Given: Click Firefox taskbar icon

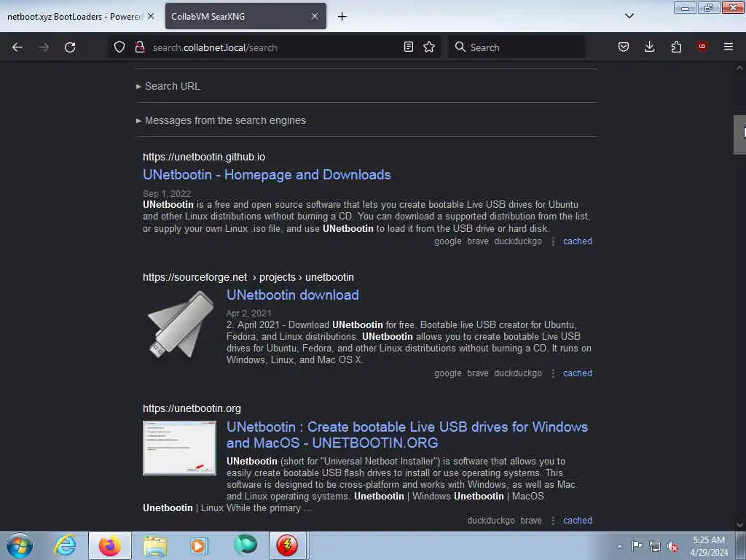Looking at the screenshot, I should 109,545.
